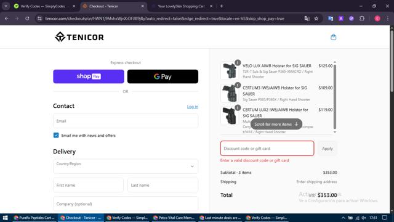394x222 pixels.
Task: Go back with the browser back arrow
Action: (7, 18)
